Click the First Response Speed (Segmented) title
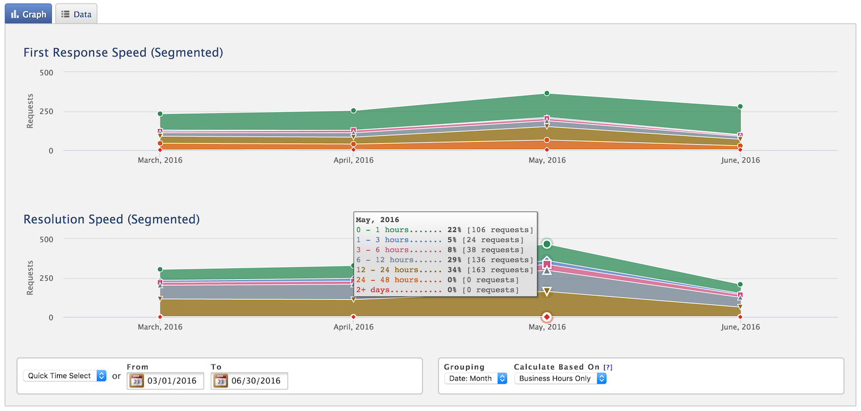The height and width of the screenshot is (411, 861). (123, 53)
